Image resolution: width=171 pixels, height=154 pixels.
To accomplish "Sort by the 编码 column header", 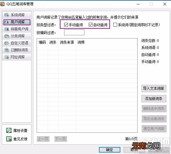I will 42,42.
